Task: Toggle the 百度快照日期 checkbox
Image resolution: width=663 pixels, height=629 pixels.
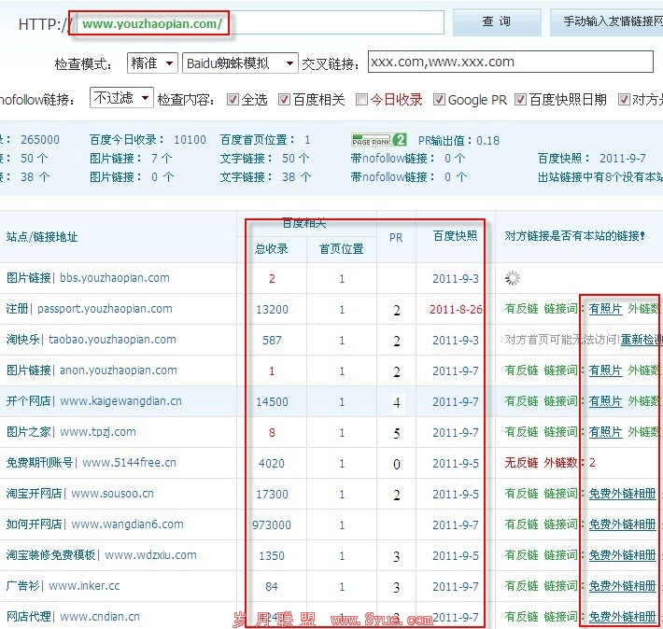Action: coord(521,99)
